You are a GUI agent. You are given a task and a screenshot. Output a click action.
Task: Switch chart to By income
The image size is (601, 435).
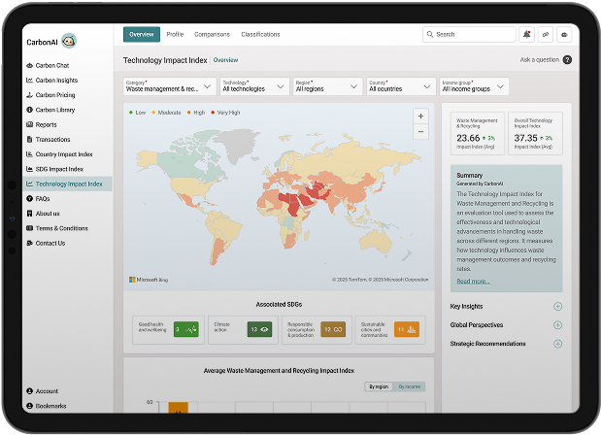[x=411, y=386]
